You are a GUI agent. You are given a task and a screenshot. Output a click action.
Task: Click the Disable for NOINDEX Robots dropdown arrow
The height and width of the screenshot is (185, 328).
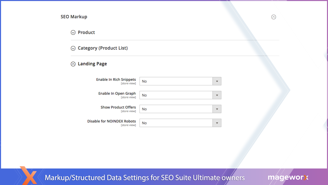point(217,123)
